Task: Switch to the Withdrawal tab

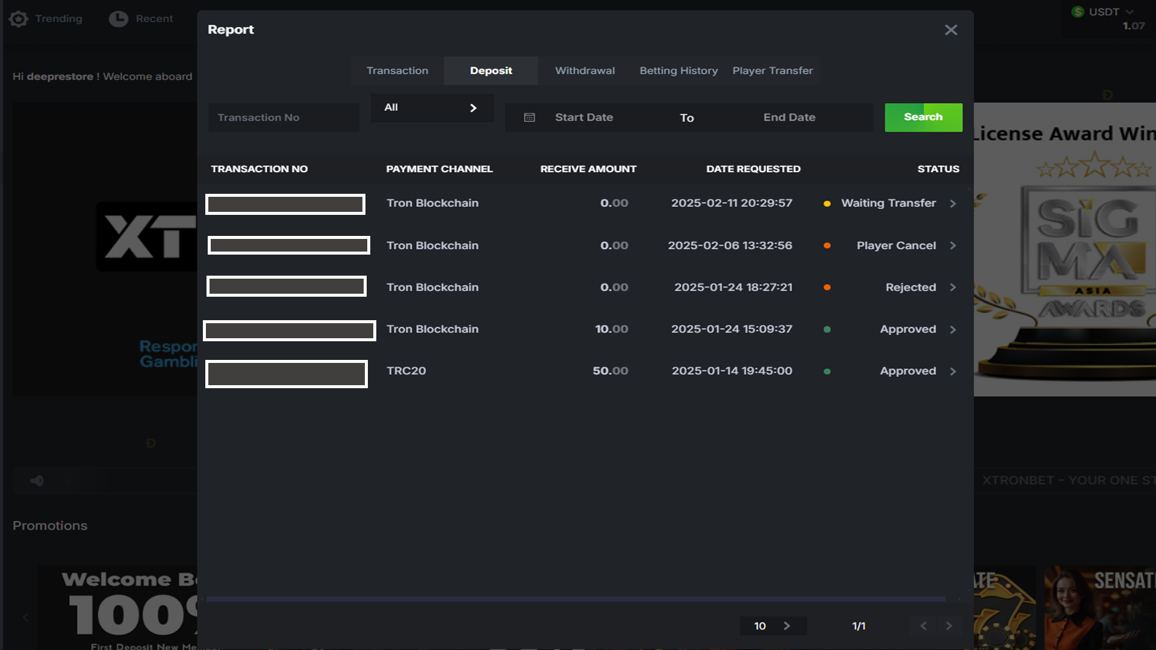Action: 585,70
